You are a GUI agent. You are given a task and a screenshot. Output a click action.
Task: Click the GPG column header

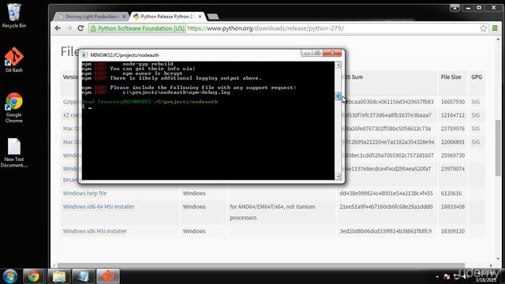click(x=477, y=77)
